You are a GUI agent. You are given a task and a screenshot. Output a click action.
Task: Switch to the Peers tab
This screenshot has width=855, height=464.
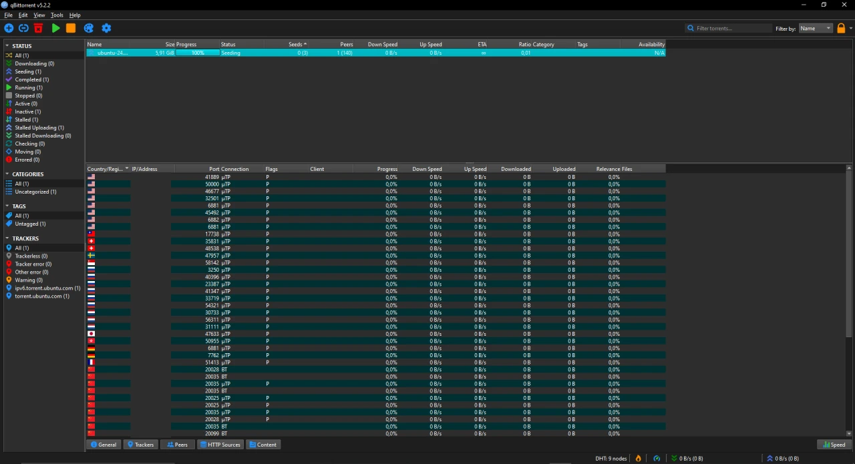pyautogui.click(x=177, y=445)
